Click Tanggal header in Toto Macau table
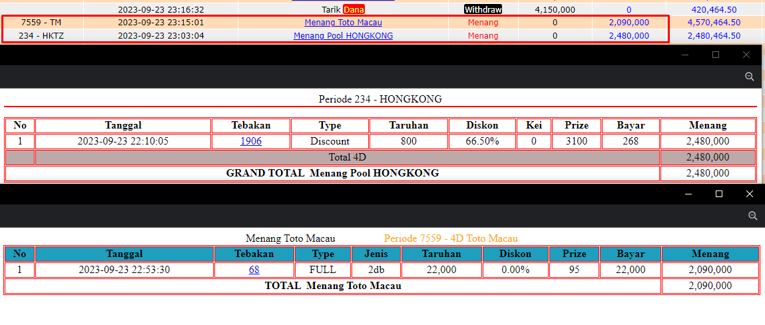Viewport: 765px width, 325px height. click(x=125, y=254)
